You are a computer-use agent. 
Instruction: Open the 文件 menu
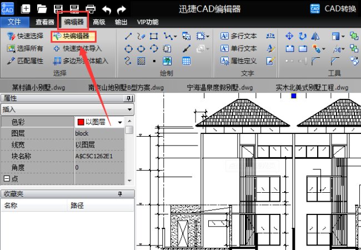click(x=14, y=22)
